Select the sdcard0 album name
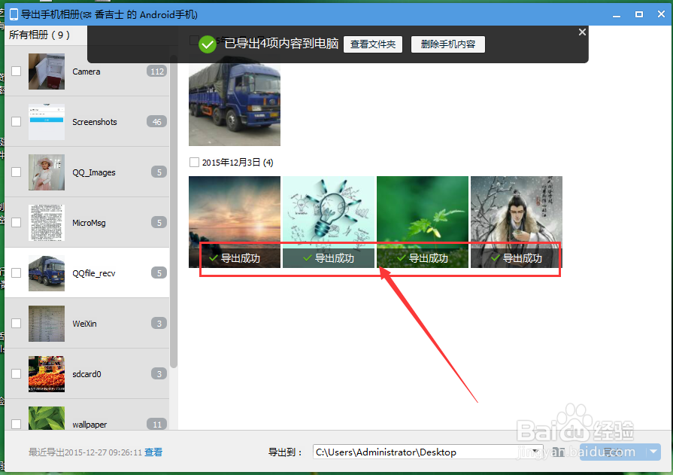The width and height of the screenshot is (673, 475). (x=86, y=374)
